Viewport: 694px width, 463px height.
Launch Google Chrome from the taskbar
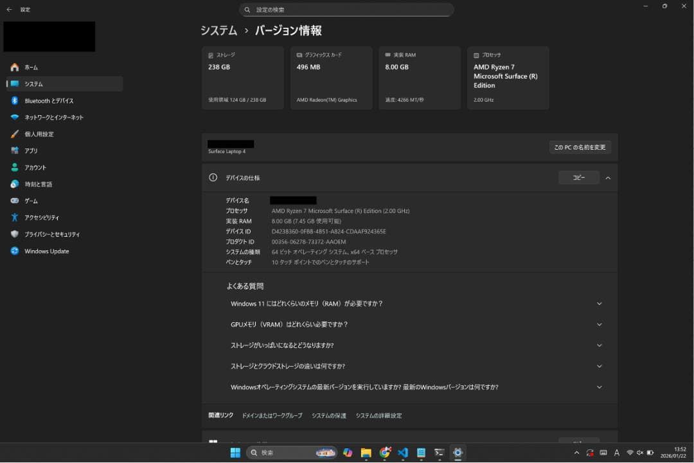(384, 453)
